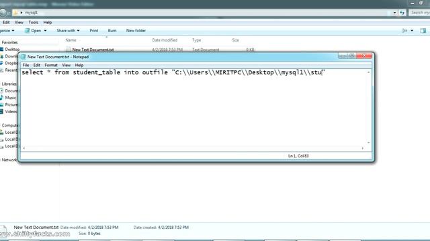Screen dimensions: 430x241
Task: Open Explorer View menu
Action: point(19,22)
